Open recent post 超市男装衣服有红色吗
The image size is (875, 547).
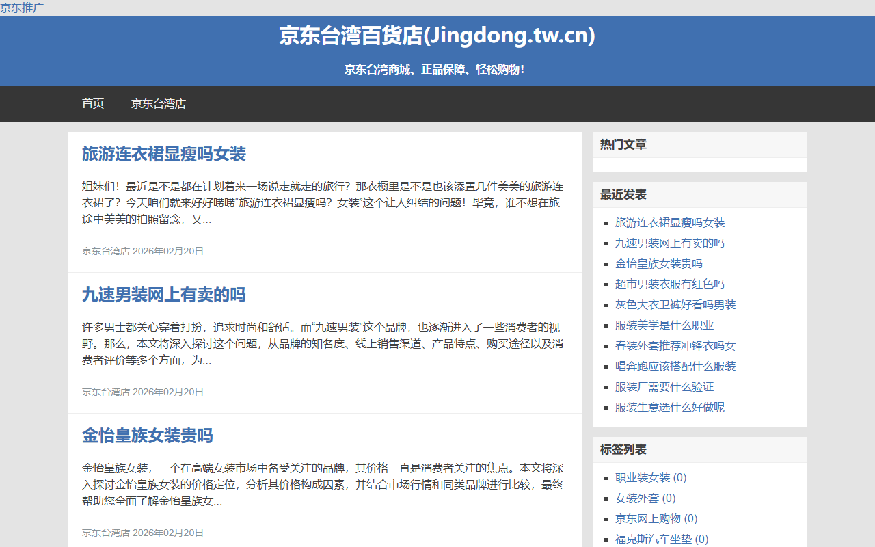pos(670,284)
